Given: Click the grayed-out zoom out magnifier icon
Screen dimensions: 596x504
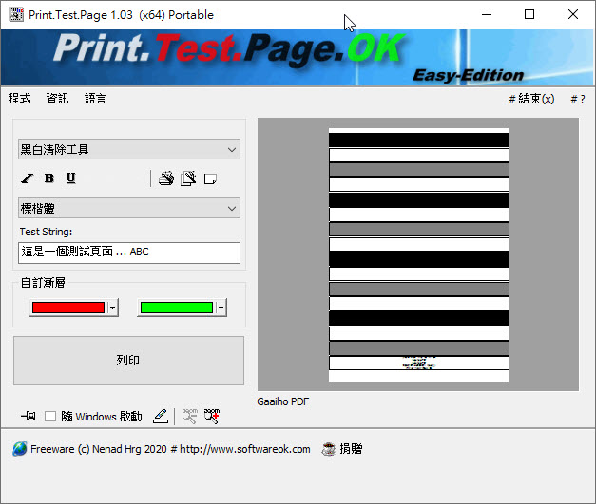Looking at the screenshot, I should tap(190, 416).
